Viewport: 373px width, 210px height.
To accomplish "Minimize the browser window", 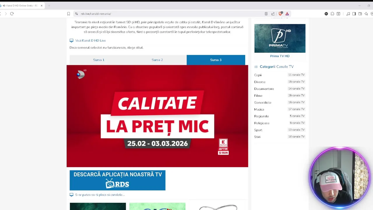I will tap(359, 6).
